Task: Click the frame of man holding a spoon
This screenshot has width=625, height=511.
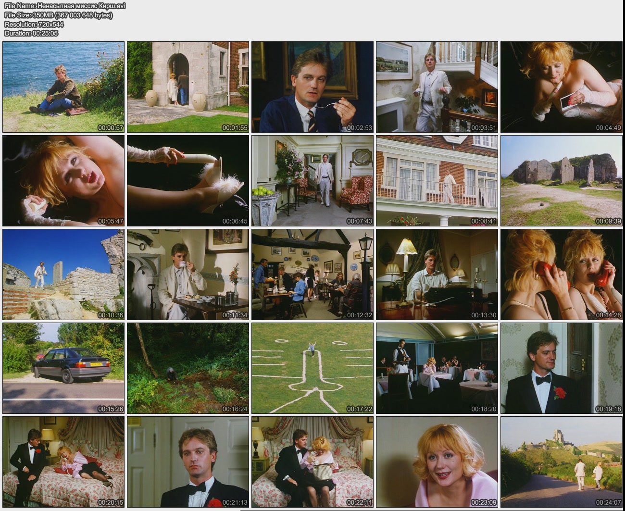Action: click(312, 87)
